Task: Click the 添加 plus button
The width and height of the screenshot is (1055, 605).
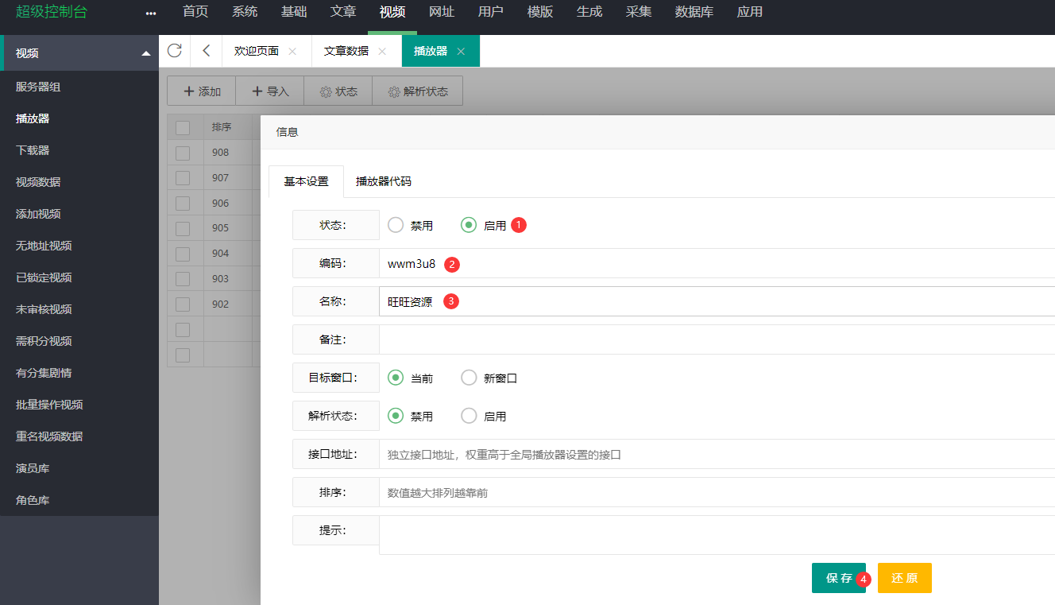Action: [202, 91]
